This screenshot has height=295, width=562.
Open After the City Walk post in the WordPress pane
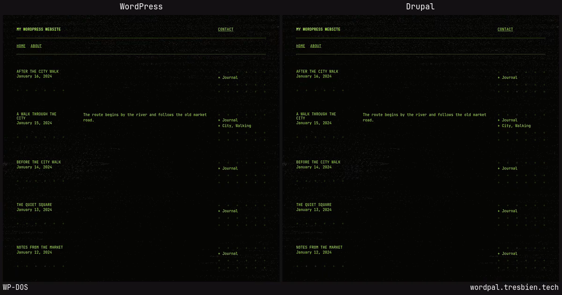click(x=37, y=71)
